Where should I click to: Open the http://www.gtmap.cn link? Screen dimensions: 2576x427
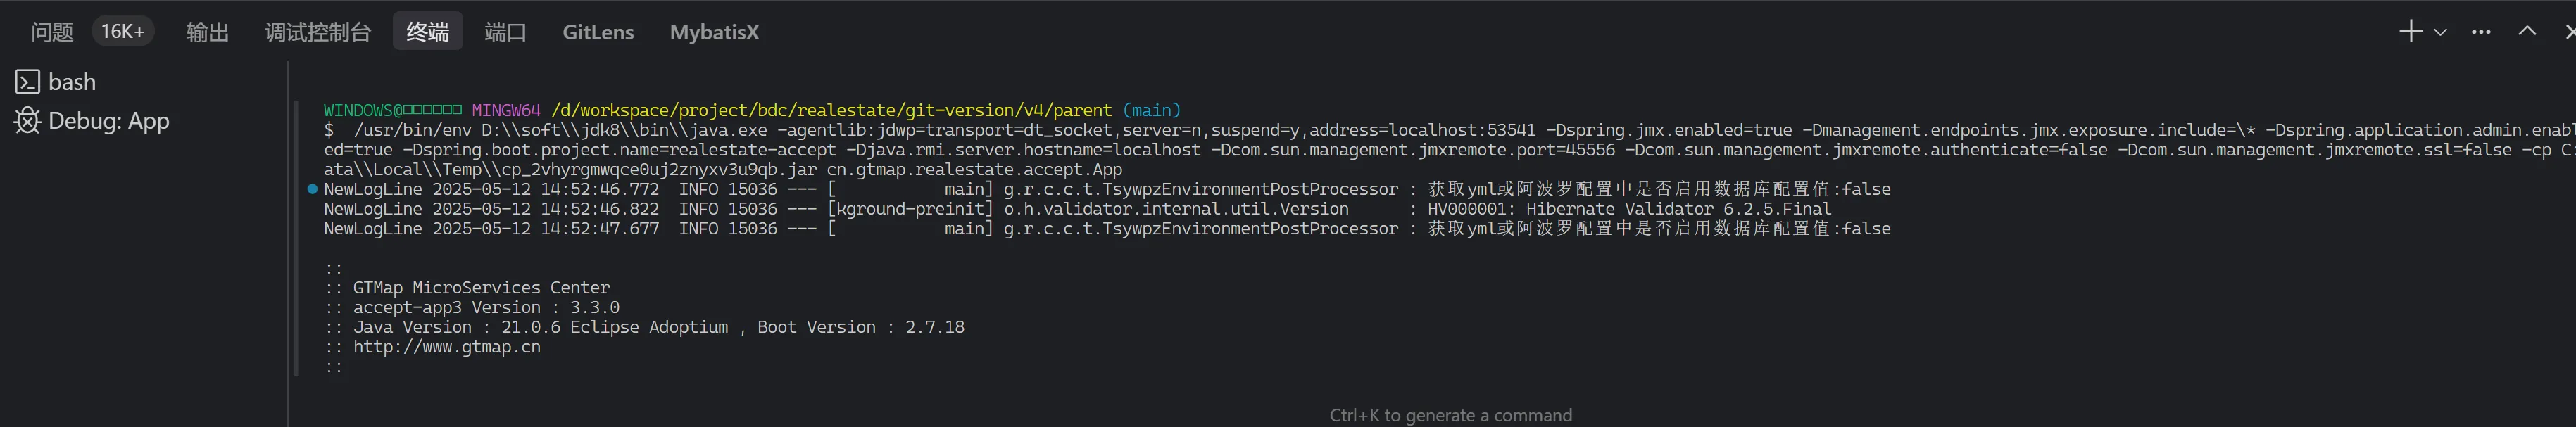446,347
